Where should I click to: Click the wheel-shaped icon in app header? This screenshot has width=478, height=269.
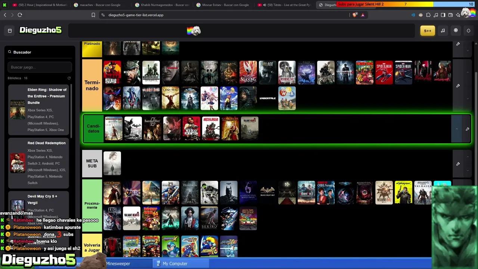(456, 31)
